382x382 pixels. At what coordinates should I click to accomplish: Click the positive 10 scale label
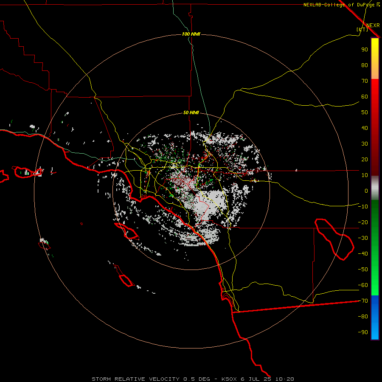click(x=365, y=175)
